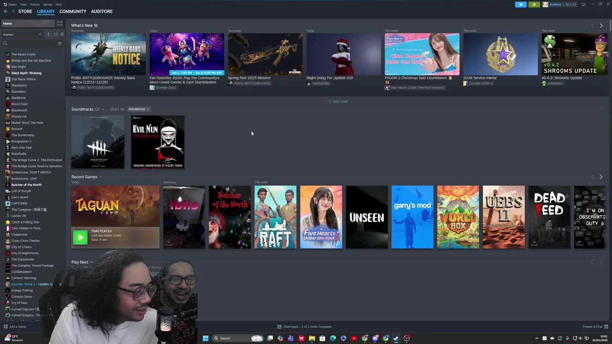Image resolution: width=612 pixels, height=344 pixels.
Task: Open File Explorer from taskbar
Action: click(312, 338)
